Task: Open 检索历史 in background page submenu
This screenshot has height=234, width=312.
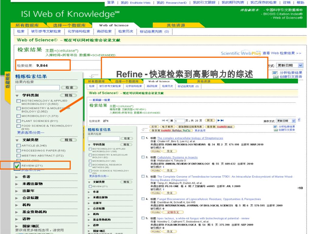Action: click(x=126, y=31)
